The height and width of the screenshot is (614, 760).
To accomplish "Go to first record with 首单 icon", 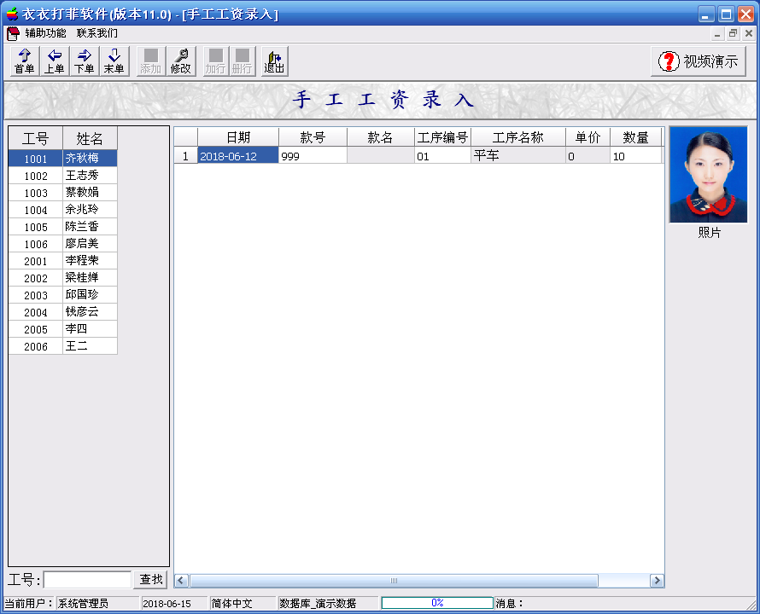I will pyautogui.click(x=25, y=61).
